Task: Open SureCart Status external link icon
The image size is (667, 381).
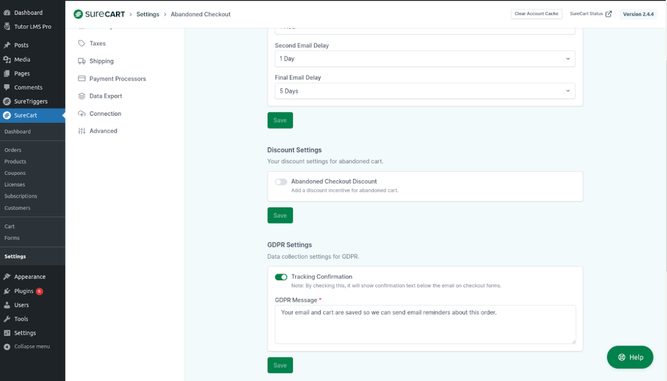Action: pyautogui.click(x=608, y=14)
